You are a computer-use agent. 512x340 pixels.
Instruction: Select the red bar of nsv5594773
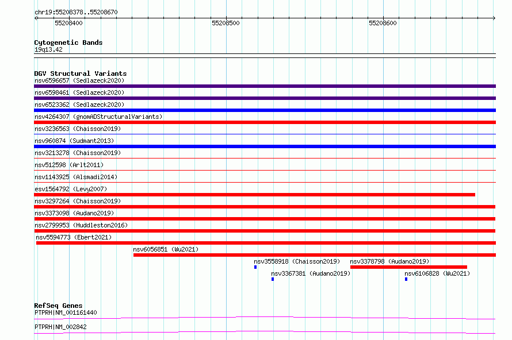pyautogui.click(x=266, y=243)
